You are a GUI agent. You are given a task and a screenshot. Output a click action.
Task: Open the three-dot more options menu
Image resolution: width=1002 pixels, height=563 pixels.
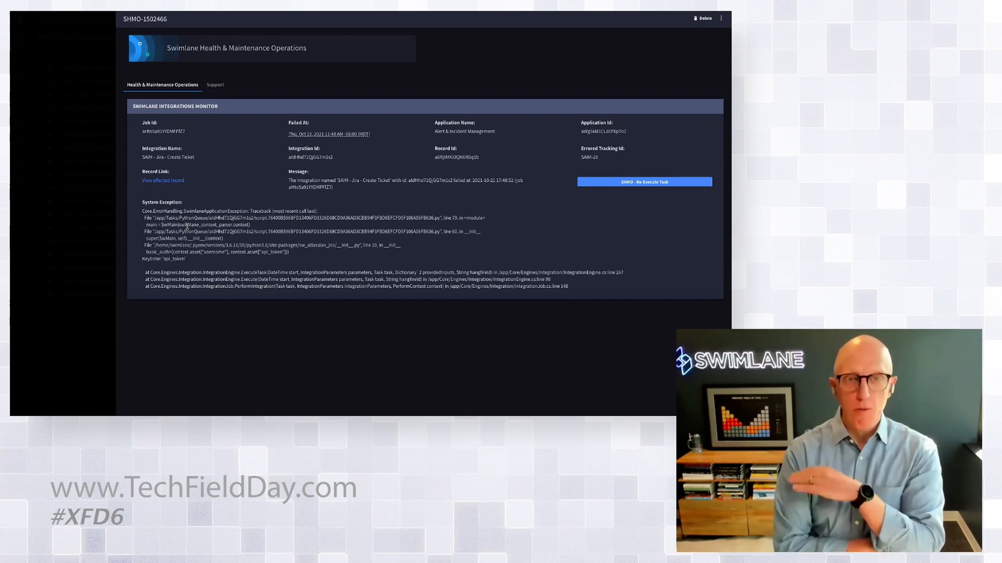721,18
